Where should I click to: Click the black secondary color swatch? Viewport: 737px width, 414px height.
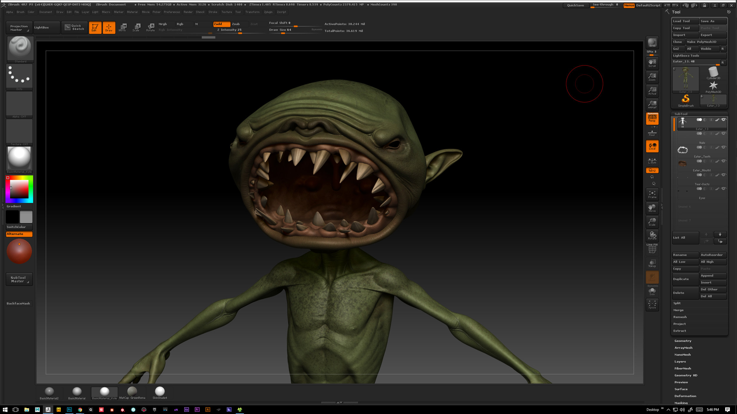point(12,217)
